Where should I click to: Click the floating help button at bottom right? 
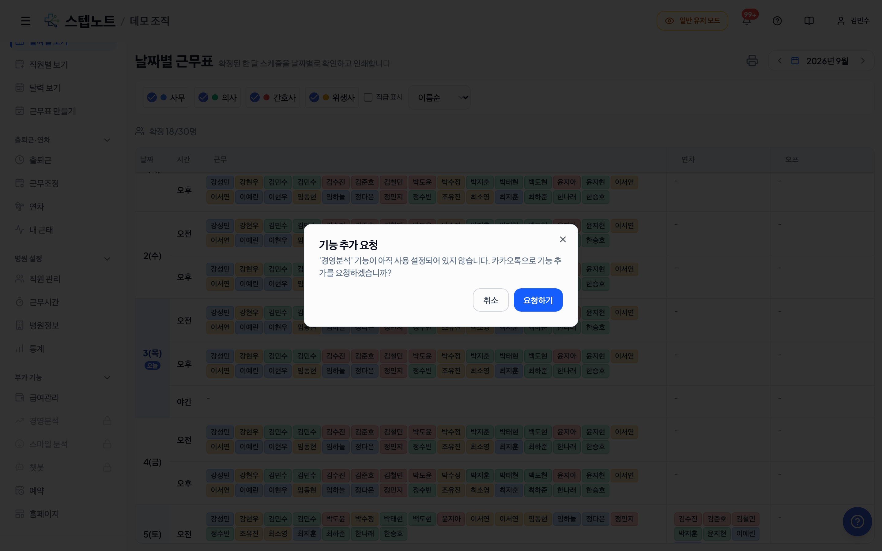click(x=857, y=522)
